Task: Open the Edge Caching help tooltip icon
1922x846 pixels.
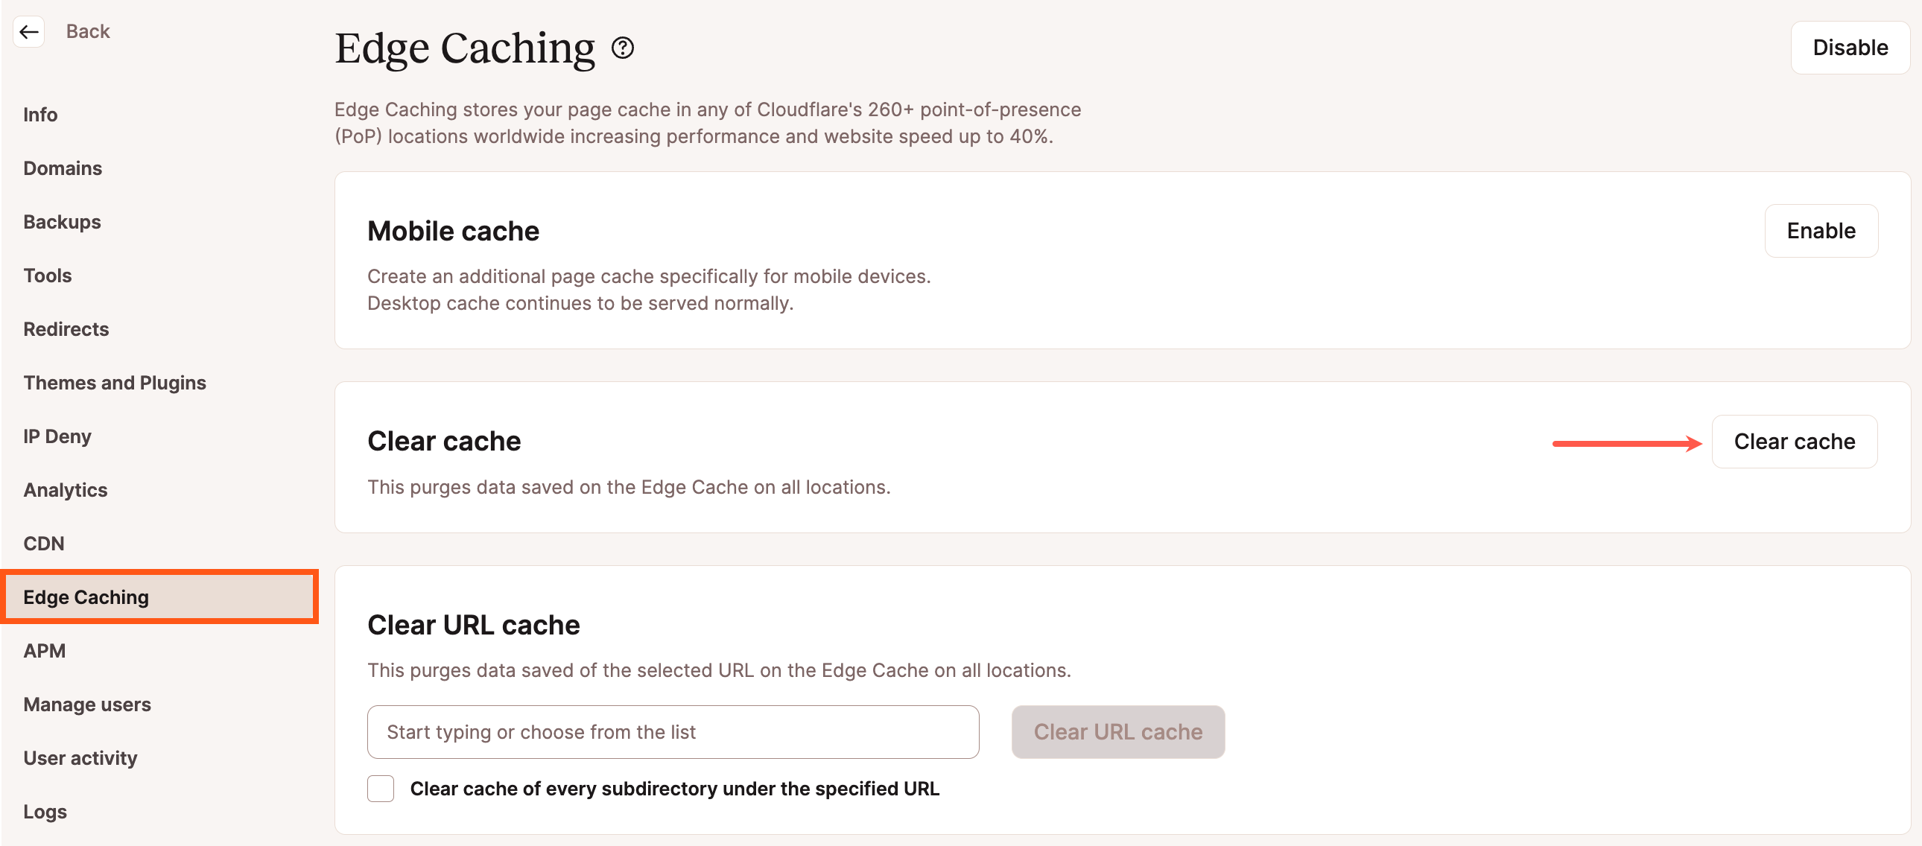Action: click(x=622, y=48)
